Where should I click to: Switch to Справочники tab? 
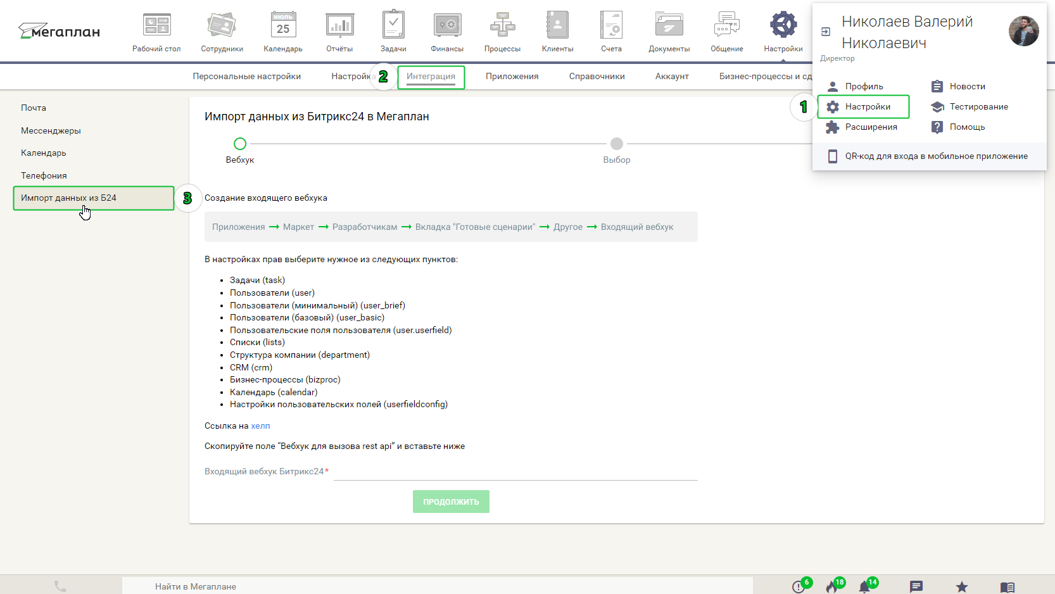[x=597, y=76]
